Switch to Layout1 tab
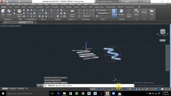The height and width of the screenshot is (96, 171). (13, 89)
